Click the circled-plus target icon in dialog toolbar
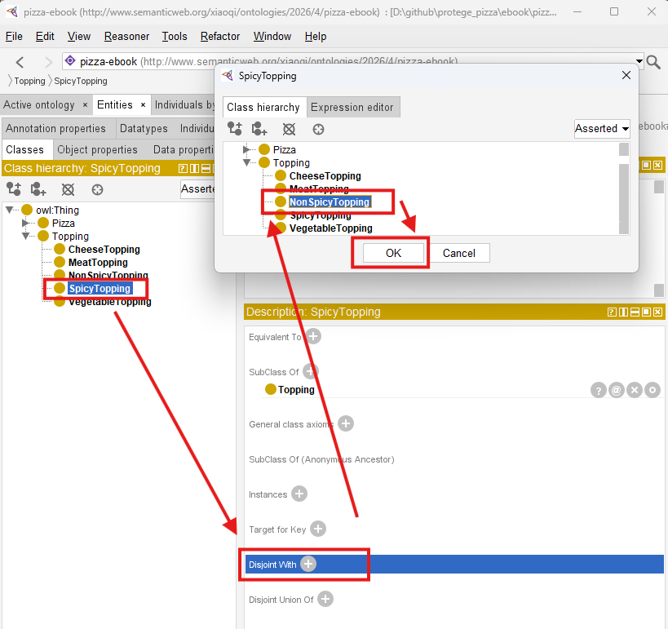 tap(318, 129)
